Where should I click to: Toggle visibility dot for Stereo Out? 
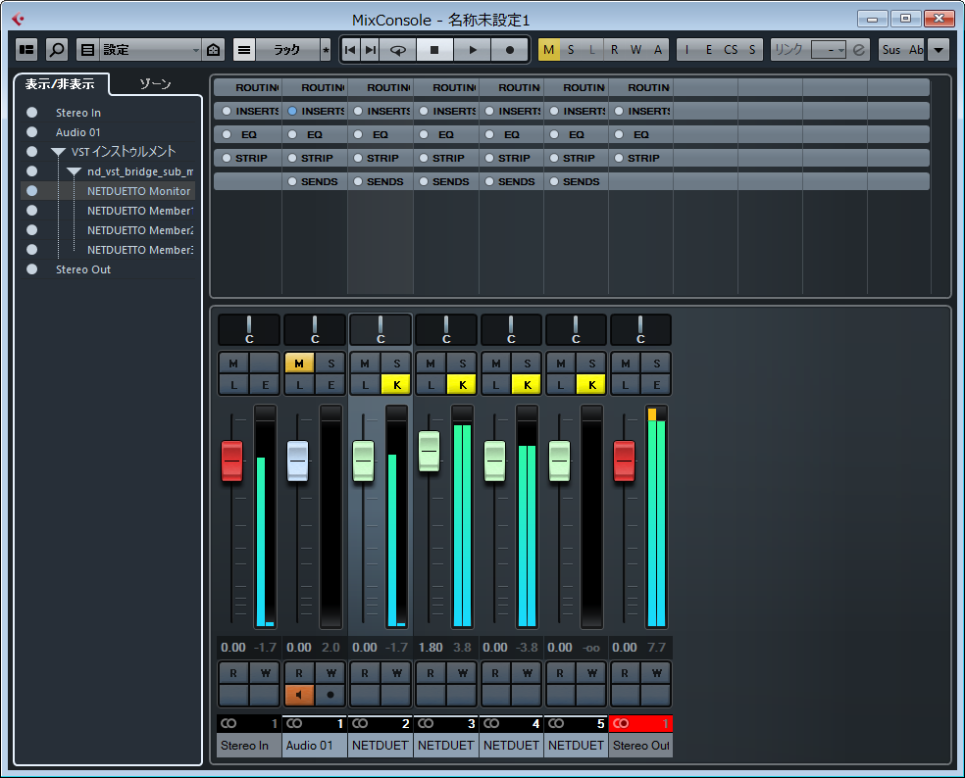(x=32, y=269)
